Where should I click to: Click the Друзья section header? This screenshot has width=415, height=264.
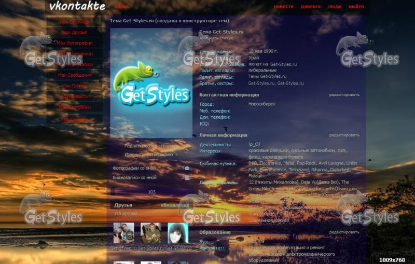point(123,205)
